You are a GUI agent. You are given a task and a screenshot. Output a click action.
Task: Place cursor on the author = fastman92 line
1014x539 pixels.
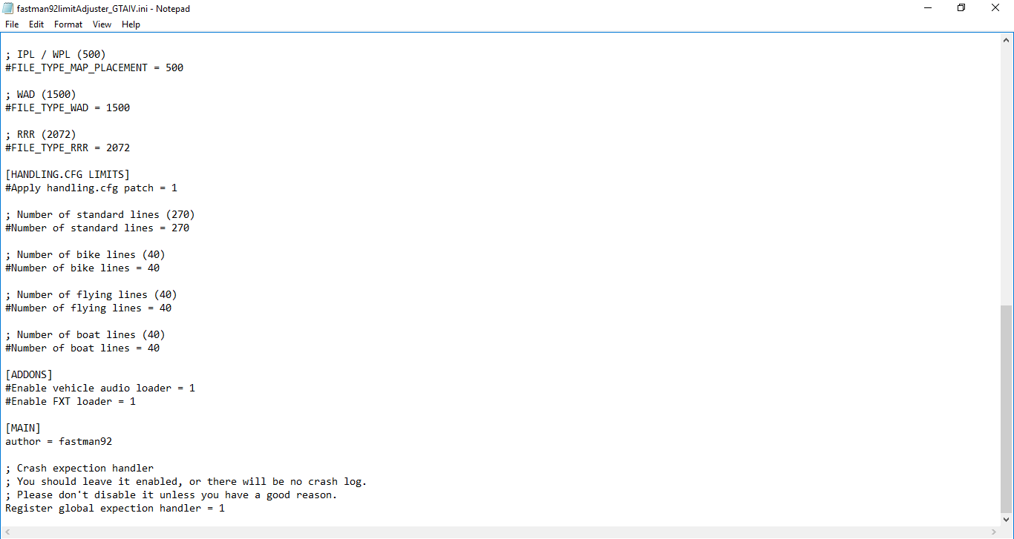tap(59, 441)
